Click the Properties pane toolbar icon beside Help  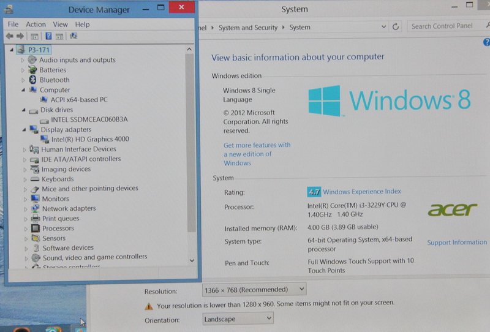pos(59,37)
